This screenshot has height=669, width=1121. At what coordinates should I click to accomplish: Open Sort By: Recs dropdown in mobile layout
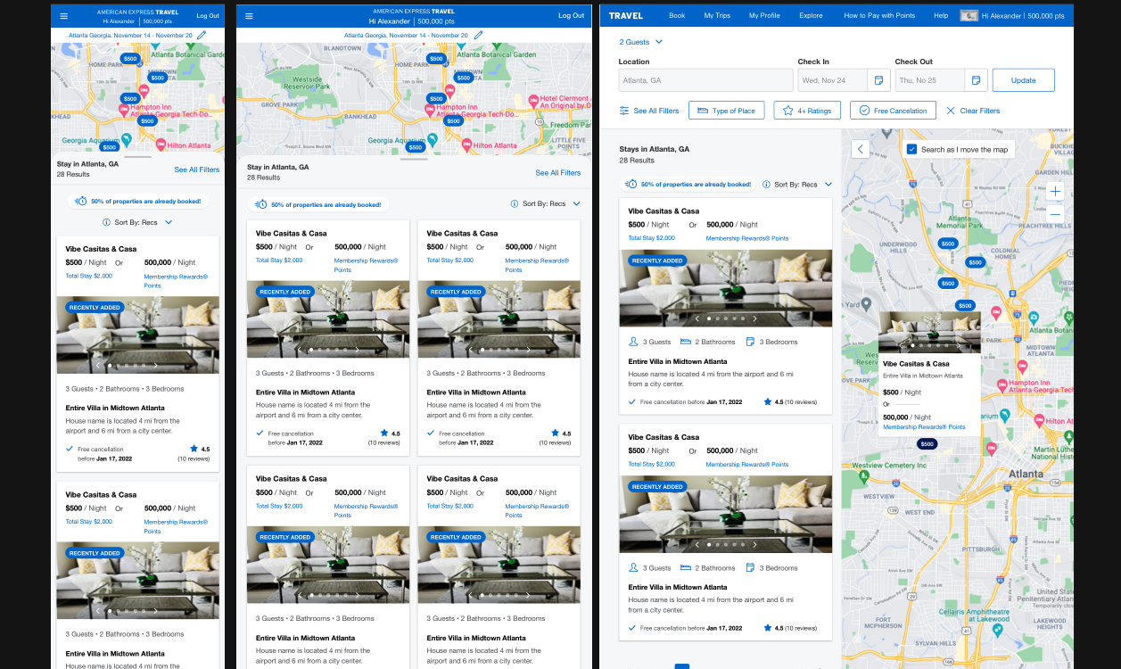[143, 222]
